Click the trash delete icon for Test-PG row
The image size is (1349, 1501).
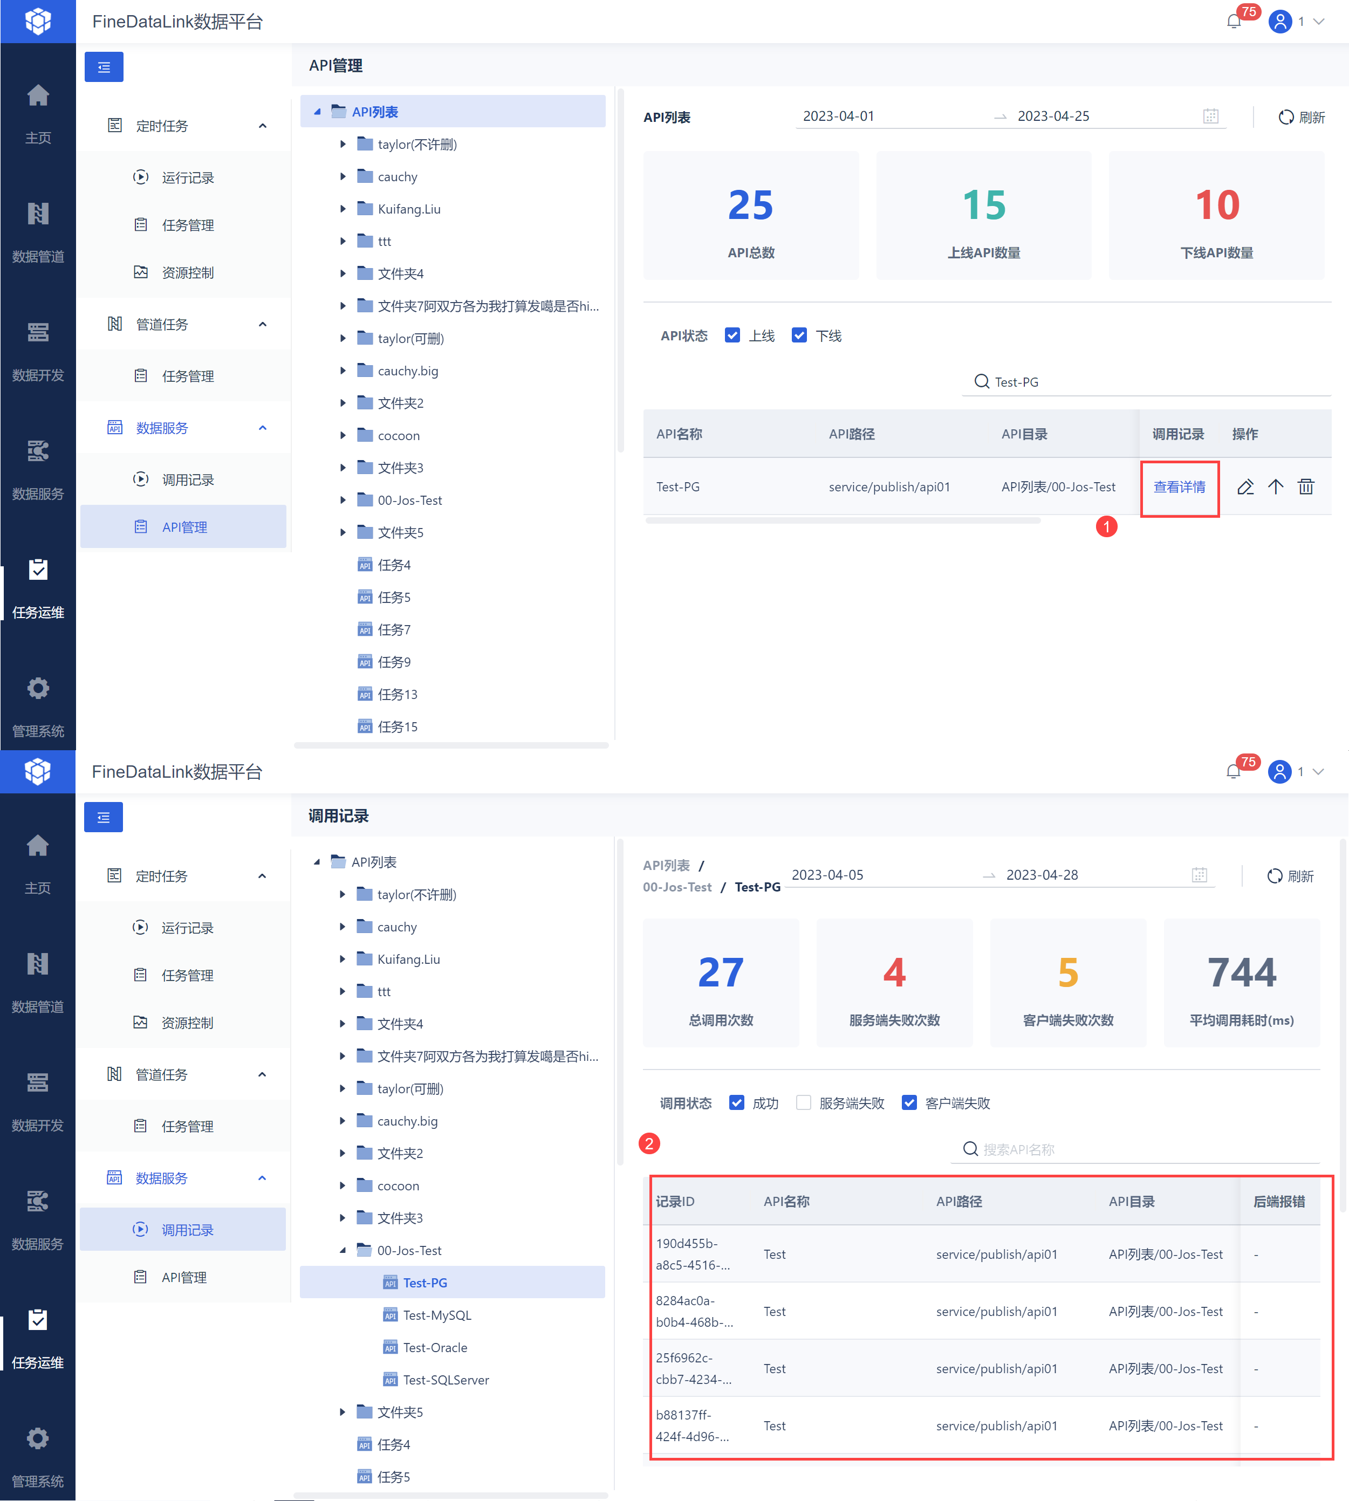(1306, 487)
